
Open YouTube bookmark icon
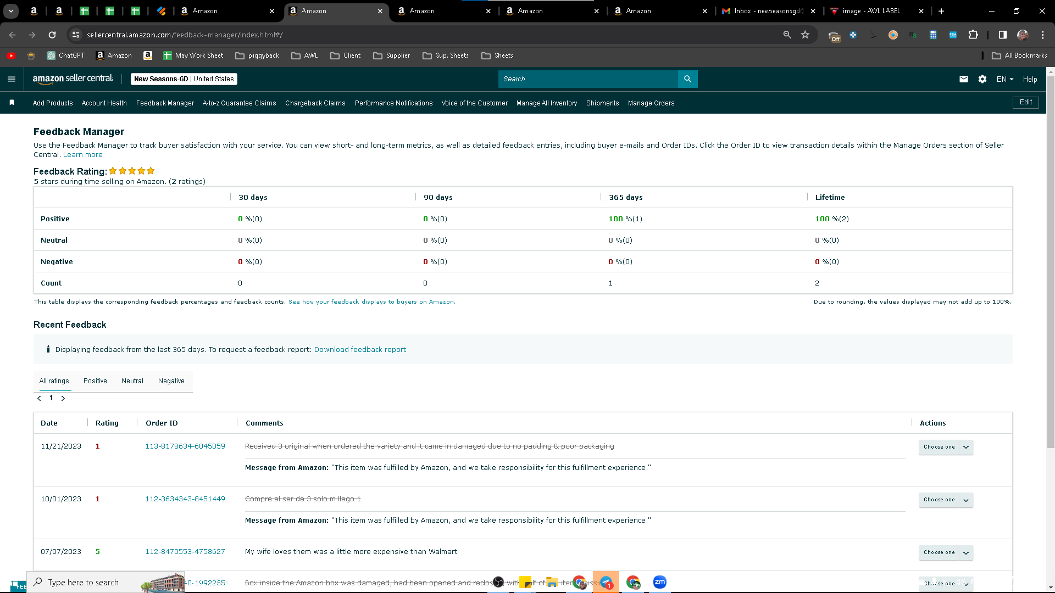coord(11,55)
